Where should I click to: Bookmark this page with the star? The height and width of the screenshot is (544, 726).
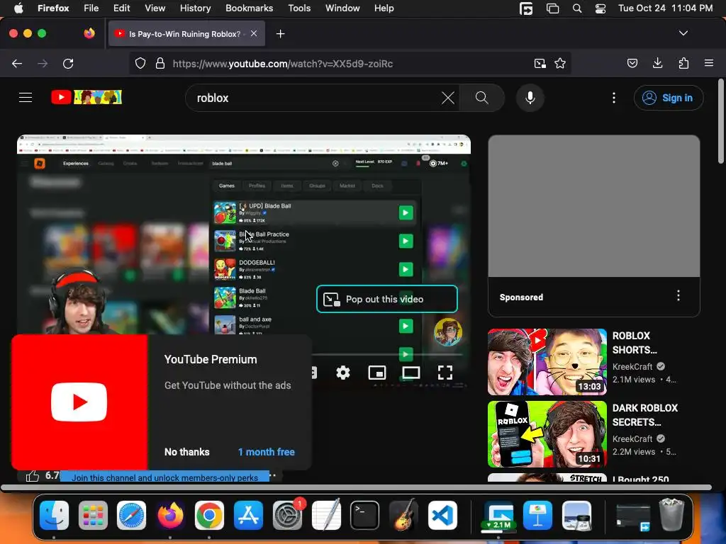pyautogui.click(x=560, y=63)
